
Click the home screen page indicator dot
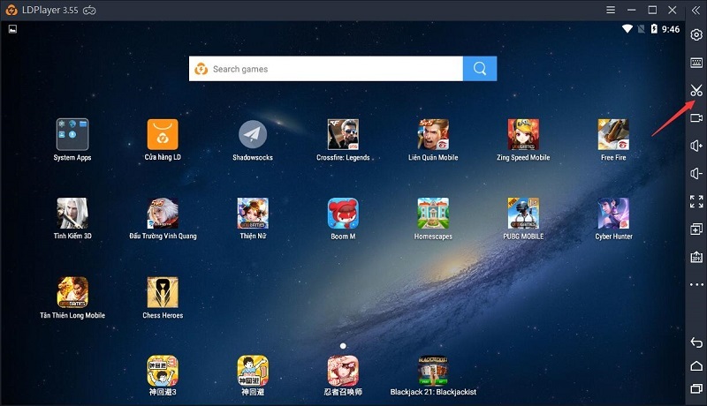point(343,346)
